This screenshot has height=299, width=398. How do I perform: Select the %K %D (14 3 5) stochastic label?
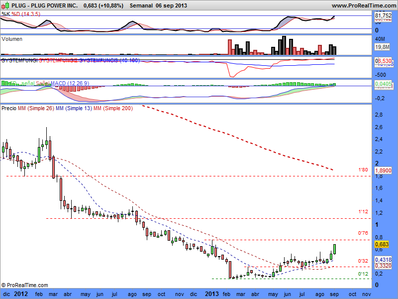21,14
